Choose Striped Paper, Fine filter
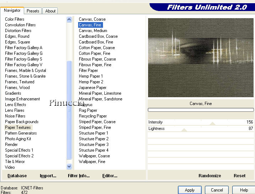The height and width of the screenshot is (194, 255). [95, 127]
